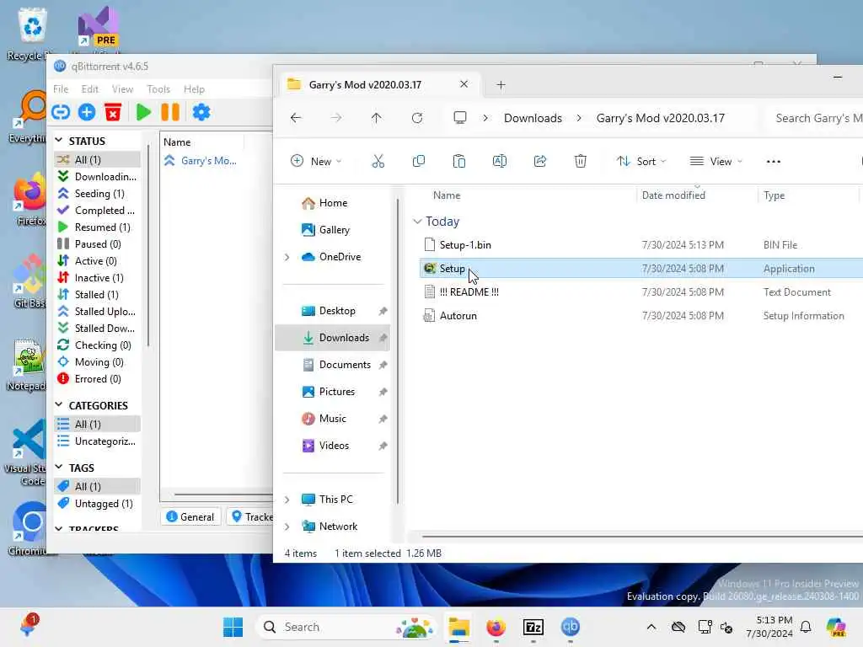Image resolution: width=863 pixels, height=647 pixels.
Task: Click the Share icon in Explorer toolbar
Action: click(x=540, y=161)
